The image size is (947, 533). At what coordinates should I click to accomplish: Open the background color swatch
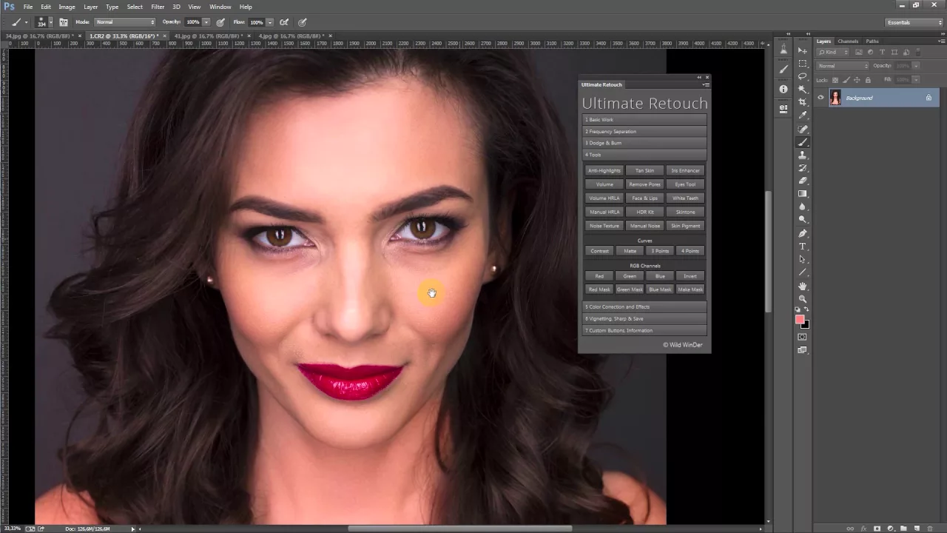click(x=806, y=325)
